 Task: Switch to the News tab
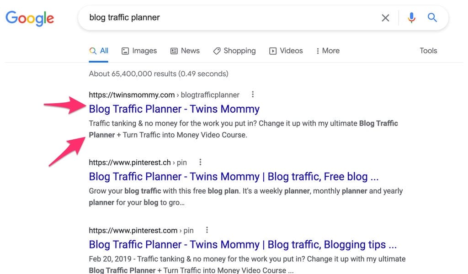point(185,51)
